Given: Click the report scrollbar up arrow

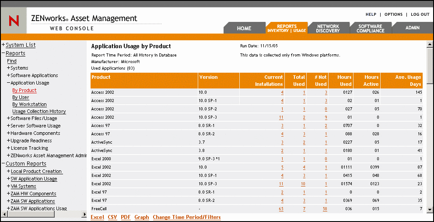Looking at the screenshot, I should click(430, 44).
